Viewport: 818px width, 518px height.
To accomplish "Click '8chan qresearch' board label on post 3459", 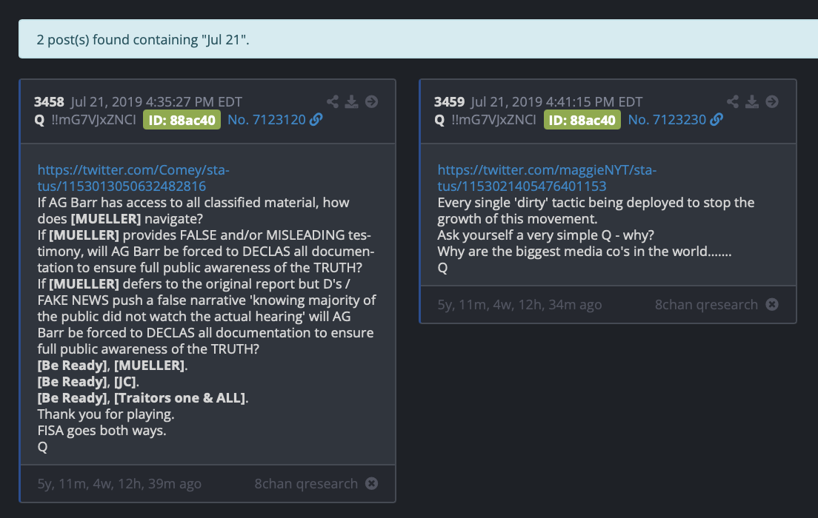I will point(706,304).
